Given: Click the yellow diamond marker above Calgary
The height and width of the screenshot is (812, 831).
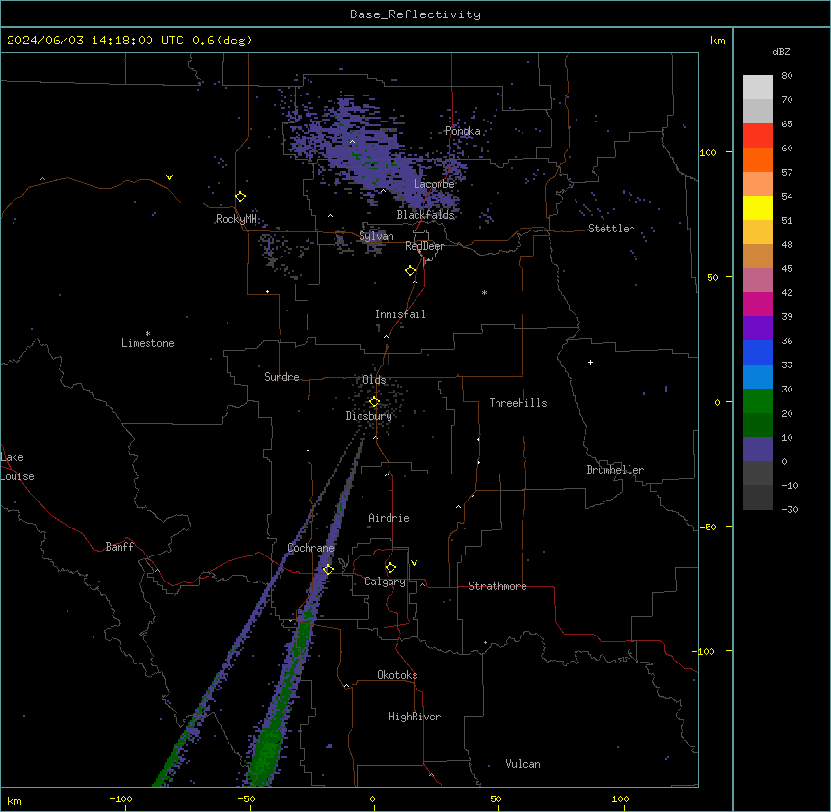Looking at the screenshot, I should [390, 568].
